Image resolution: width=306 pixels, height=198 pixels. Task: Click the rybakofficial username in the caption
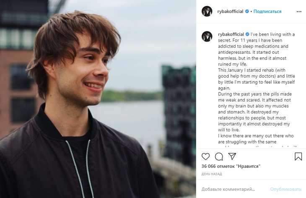[231, 34]
